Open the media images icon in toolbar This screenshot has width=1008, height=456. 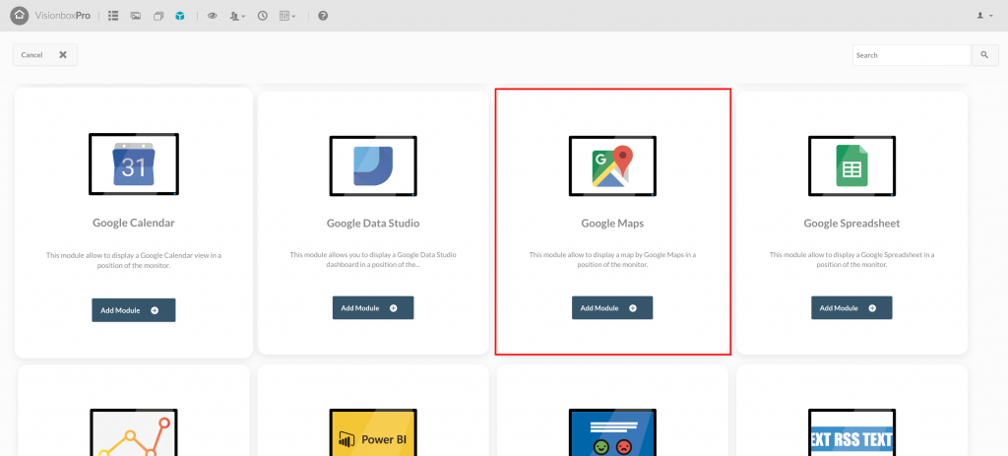click(x=136, y=16)
